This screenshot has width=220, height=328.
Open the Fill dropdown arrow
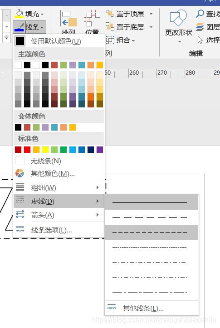tap(42, 14)
